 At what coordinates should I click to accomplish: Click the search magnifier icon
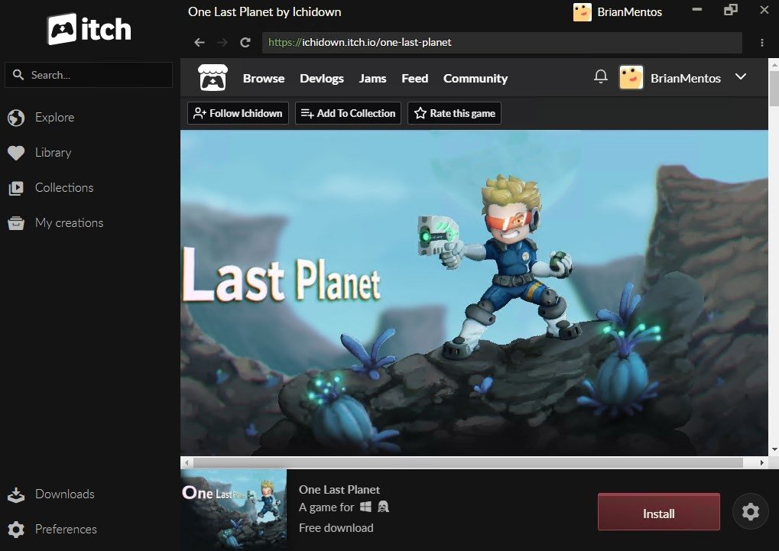pyautogui.click(x=18, y=75)
